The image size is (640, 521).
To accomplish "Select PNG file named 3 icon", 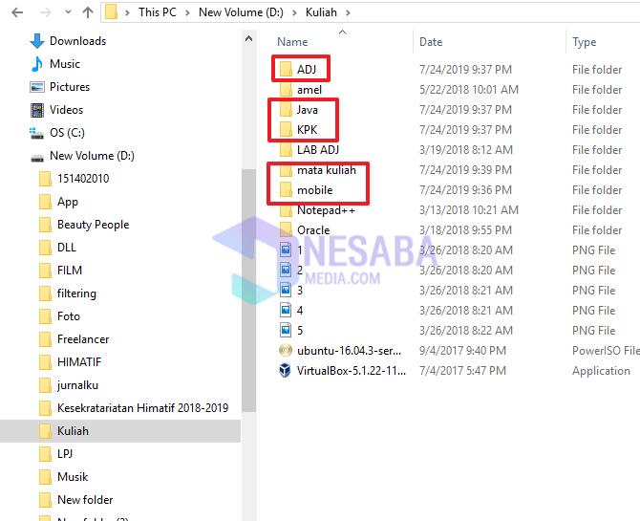I will tap(286, 290).
